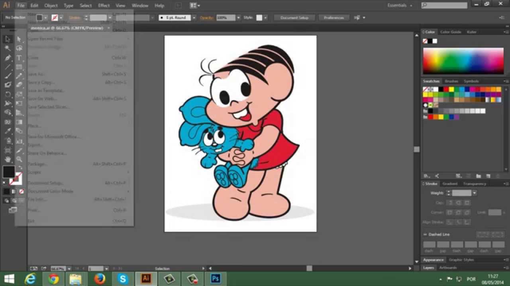The image size is (510, 286).
Task: Click the Arrange Documents icon in menu bar
Action: pyautogui.click(x=195, y=6)
